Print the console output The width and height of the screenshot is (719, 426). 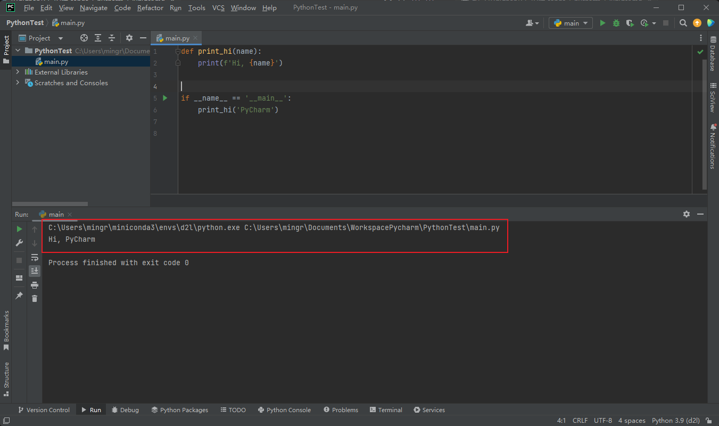pyautogui.click(x=35, y=285)
